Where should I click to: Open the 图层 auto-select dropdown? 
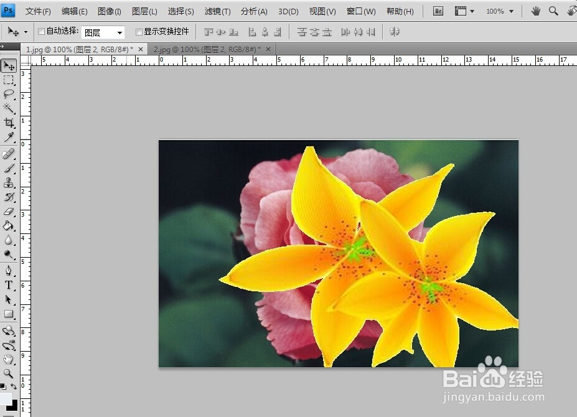(103, 32)
